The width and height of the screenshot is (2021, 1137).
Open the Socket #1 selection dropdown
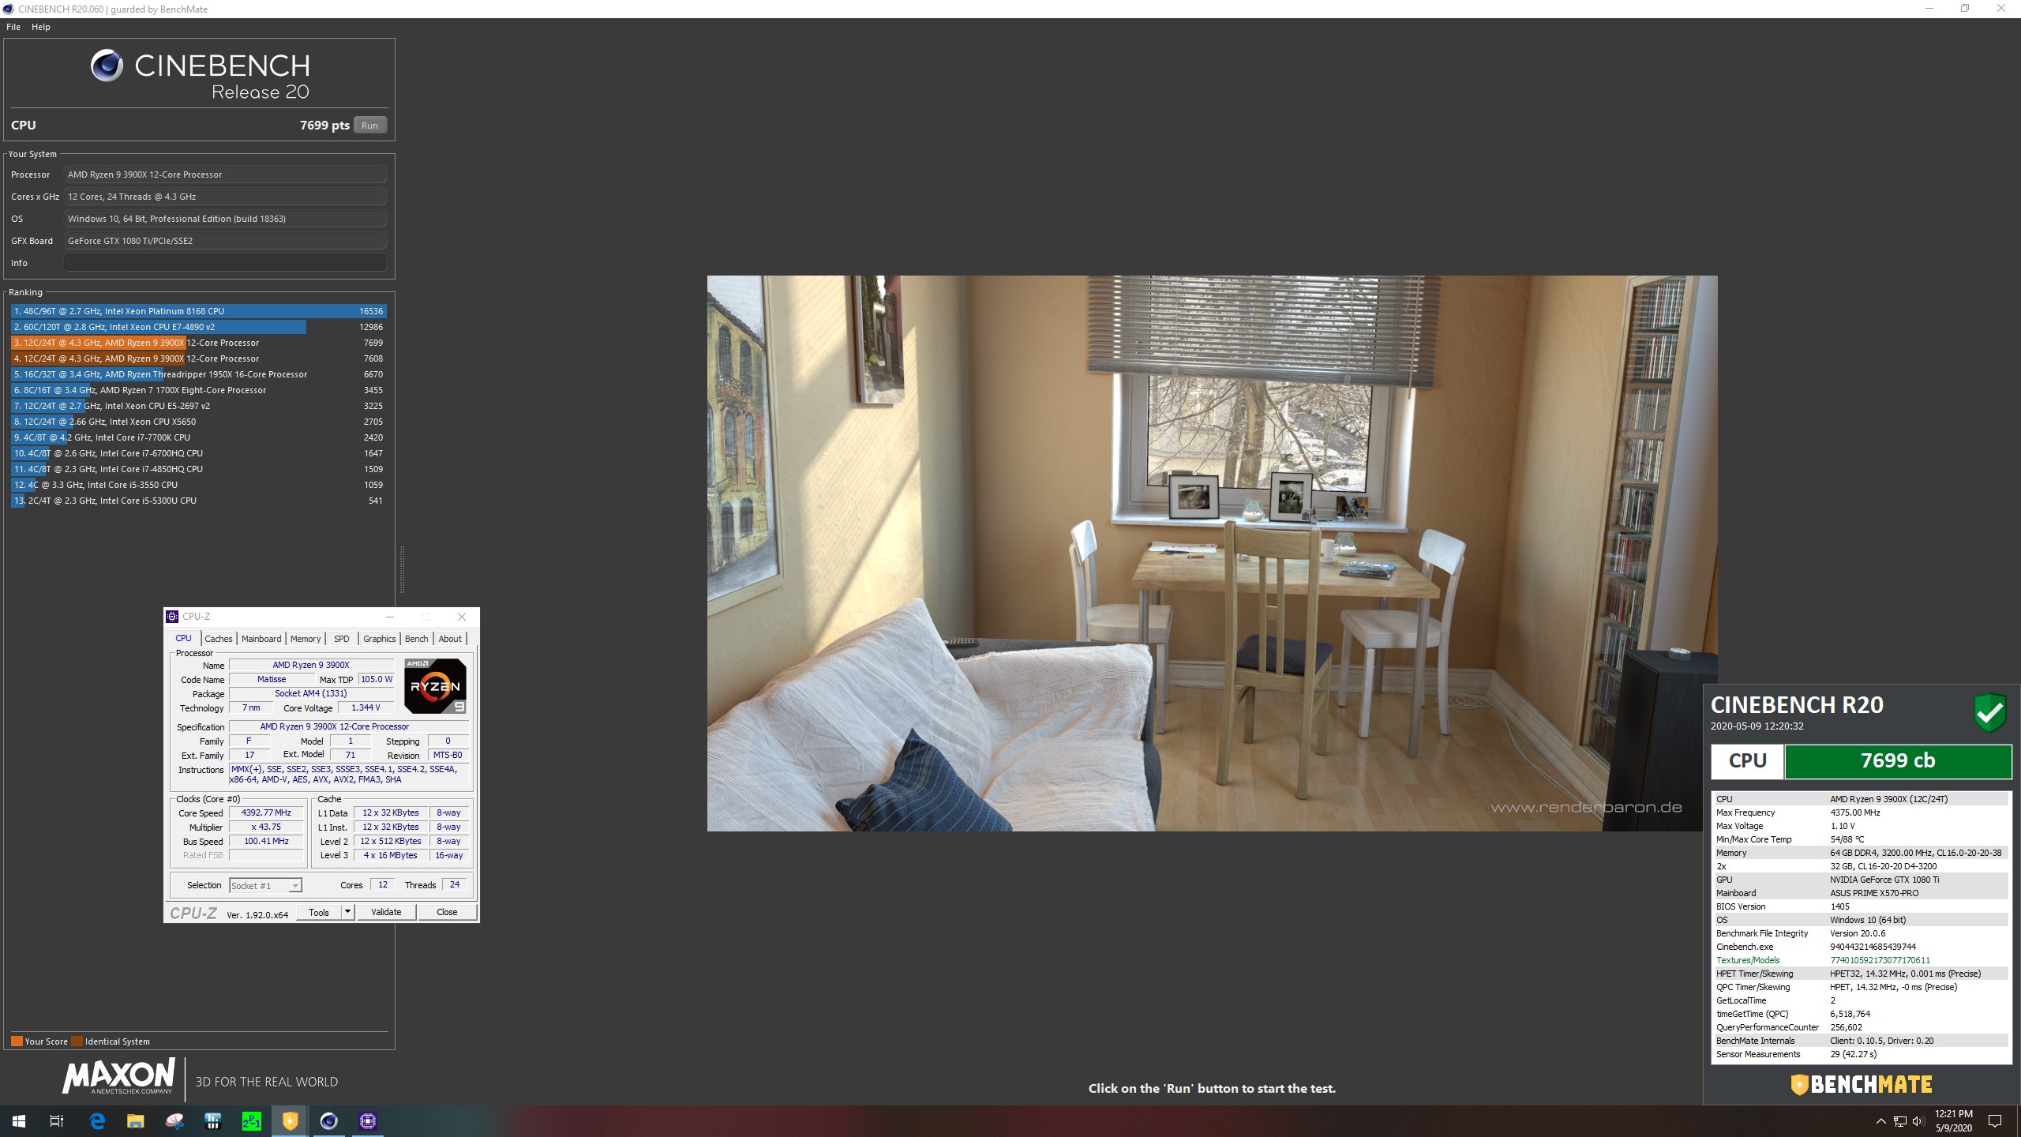(x=265, y=885)
